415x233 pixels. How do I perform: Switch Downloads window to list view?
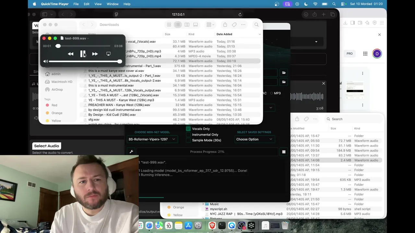[x=178, y=25]
